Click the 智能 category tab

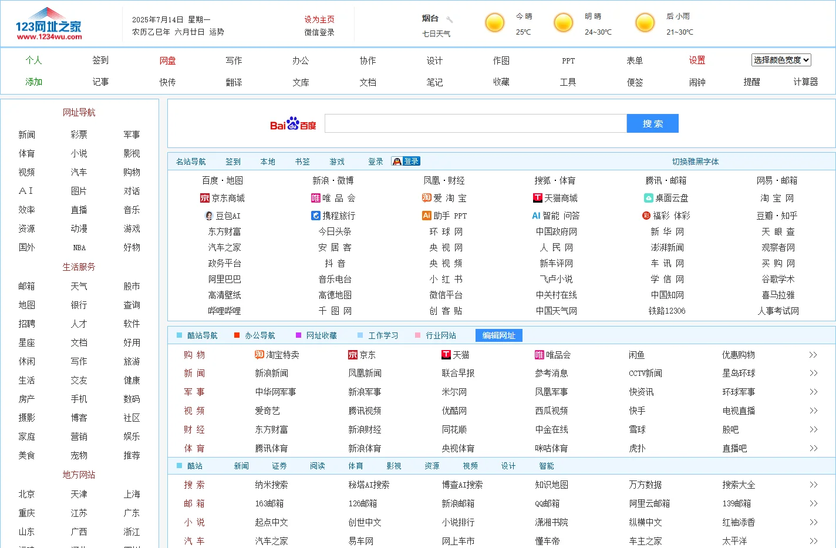(x=547, y=466)
